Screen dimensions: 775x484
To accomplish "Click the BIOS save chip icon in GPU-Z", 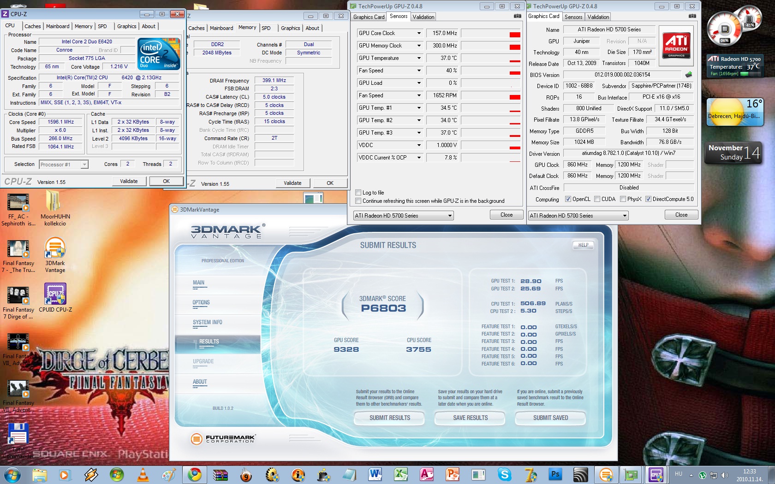I will (x=689, y=75).
